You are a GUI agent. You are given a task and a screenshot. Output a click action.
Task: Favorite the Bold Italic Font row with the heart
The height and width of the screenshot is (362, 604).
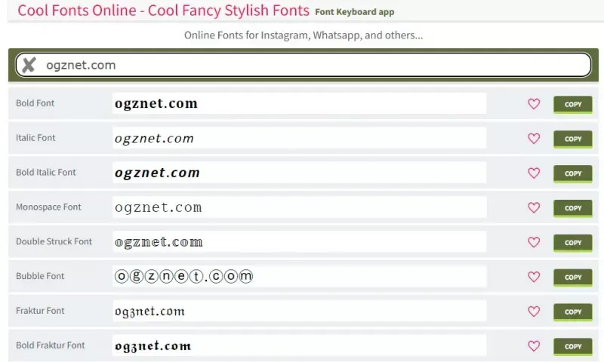pyautogui.click(x=534, y=173)
